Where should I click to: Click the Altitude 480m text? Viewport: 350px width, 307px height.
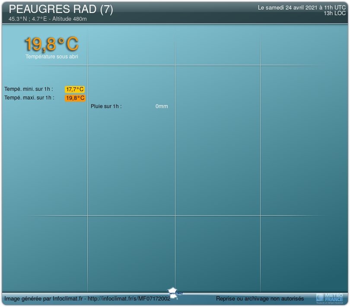pyautogui.click(x=70, y=19)
